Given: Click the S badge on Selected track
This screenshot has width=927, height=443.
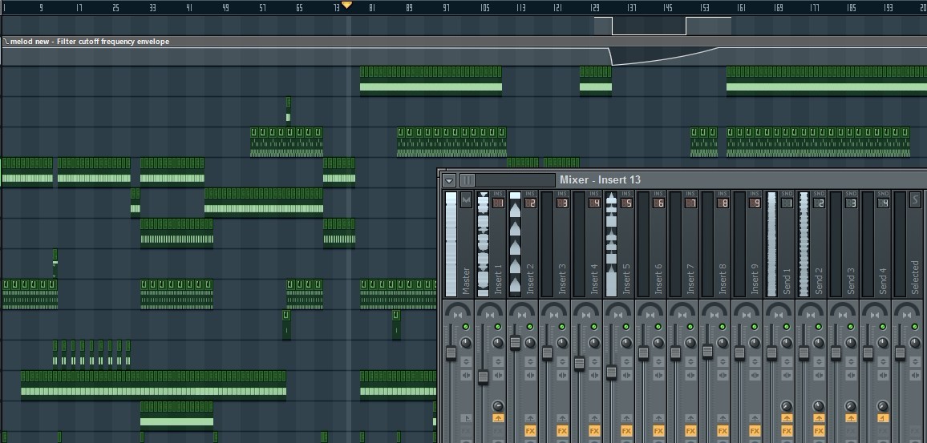Looking at the screenshot, I should tap(915, 199).
